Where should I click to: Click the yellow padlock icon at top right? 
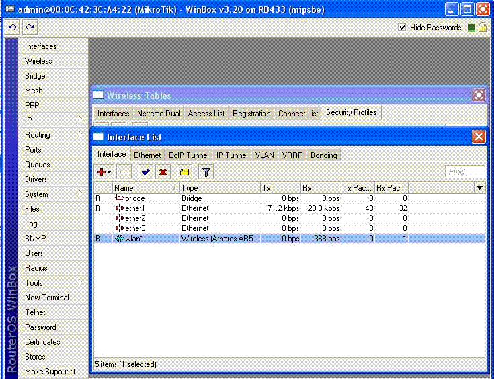[482, 28]
